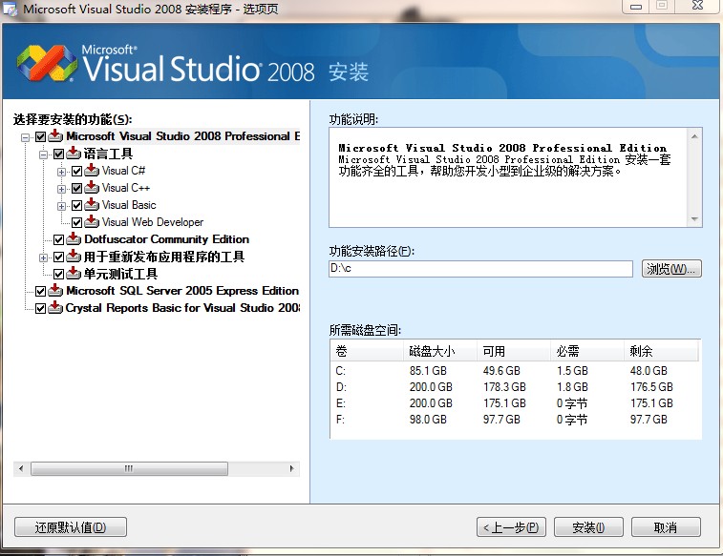Expand the Visual Basic node
The height and width of the screenshot is (556, 723).
[61, 206]
